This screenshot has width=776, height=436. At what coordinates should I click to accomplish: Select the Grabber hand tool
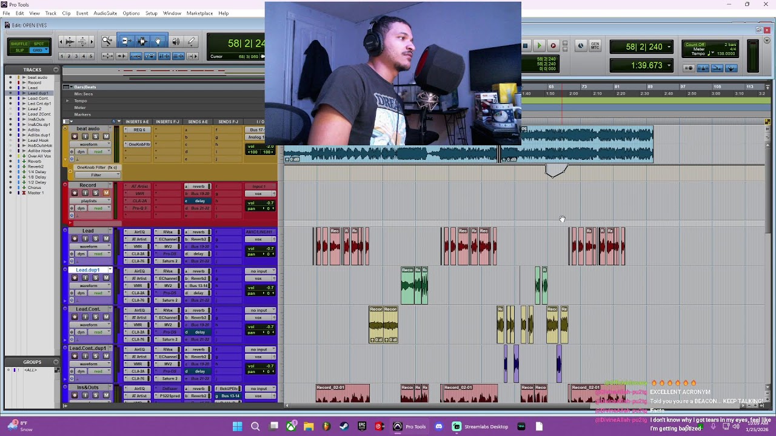pyautogui.click(x=158, y=41)
